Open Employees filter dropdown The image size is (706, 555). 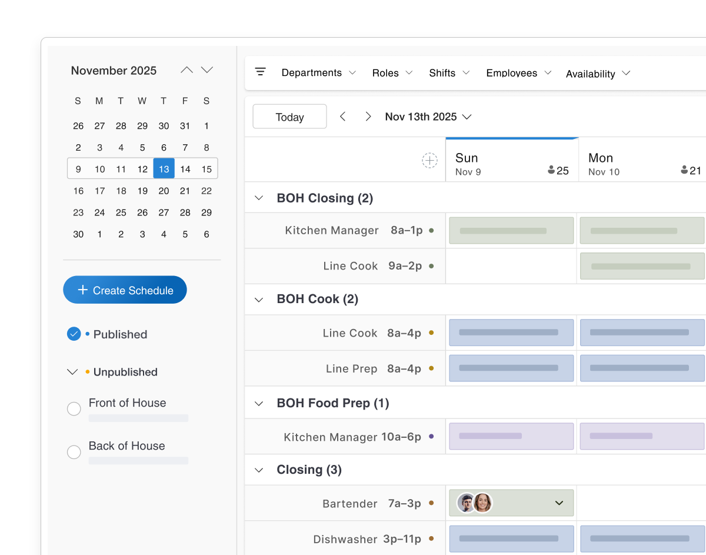coord(519,73)
